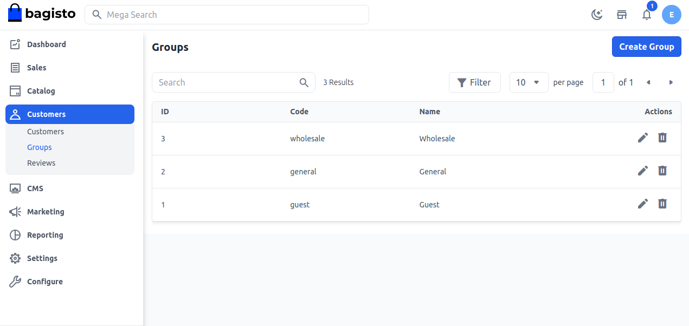The width and height of the screenshot is (689, 326).
Task: Advance to next page with the right arrow
Action: (x=671, y=82)
